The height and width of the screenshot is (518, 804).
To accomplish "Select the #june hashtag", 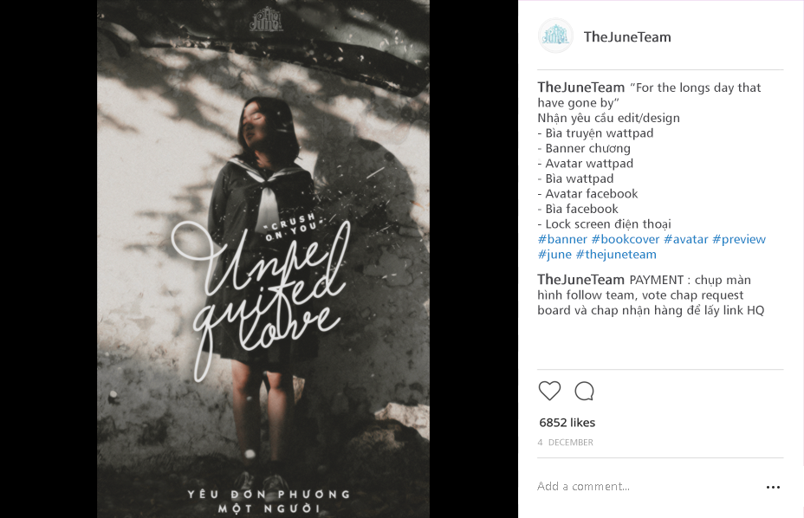I will tap(554, 255).
